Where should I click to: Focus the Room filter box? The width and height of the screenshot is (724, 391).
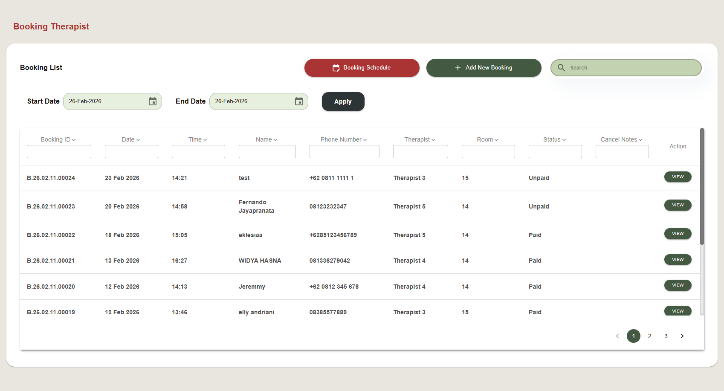488,151
